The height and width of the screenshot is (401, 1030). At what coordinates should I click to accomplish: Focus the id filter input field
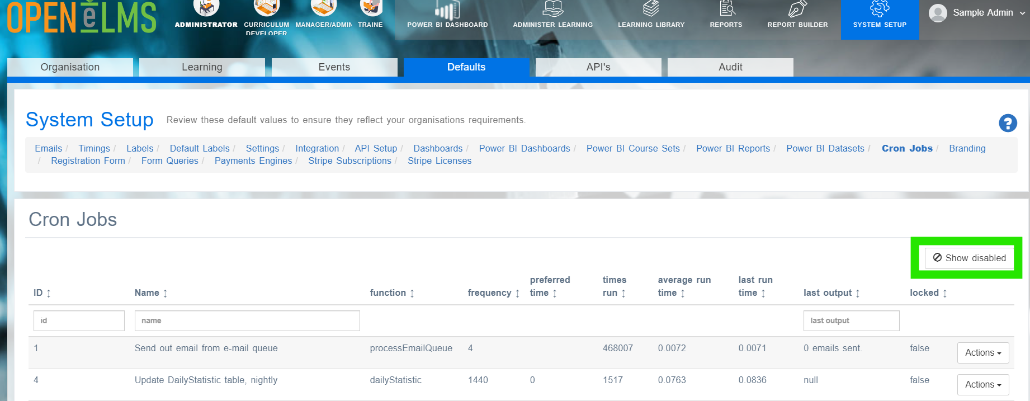[79, 321]
